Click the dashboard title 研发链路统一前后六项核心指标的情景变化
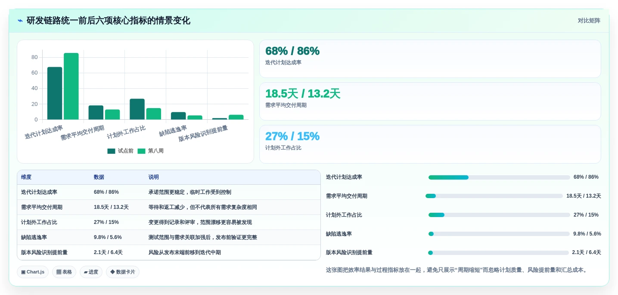 (109, 21)
